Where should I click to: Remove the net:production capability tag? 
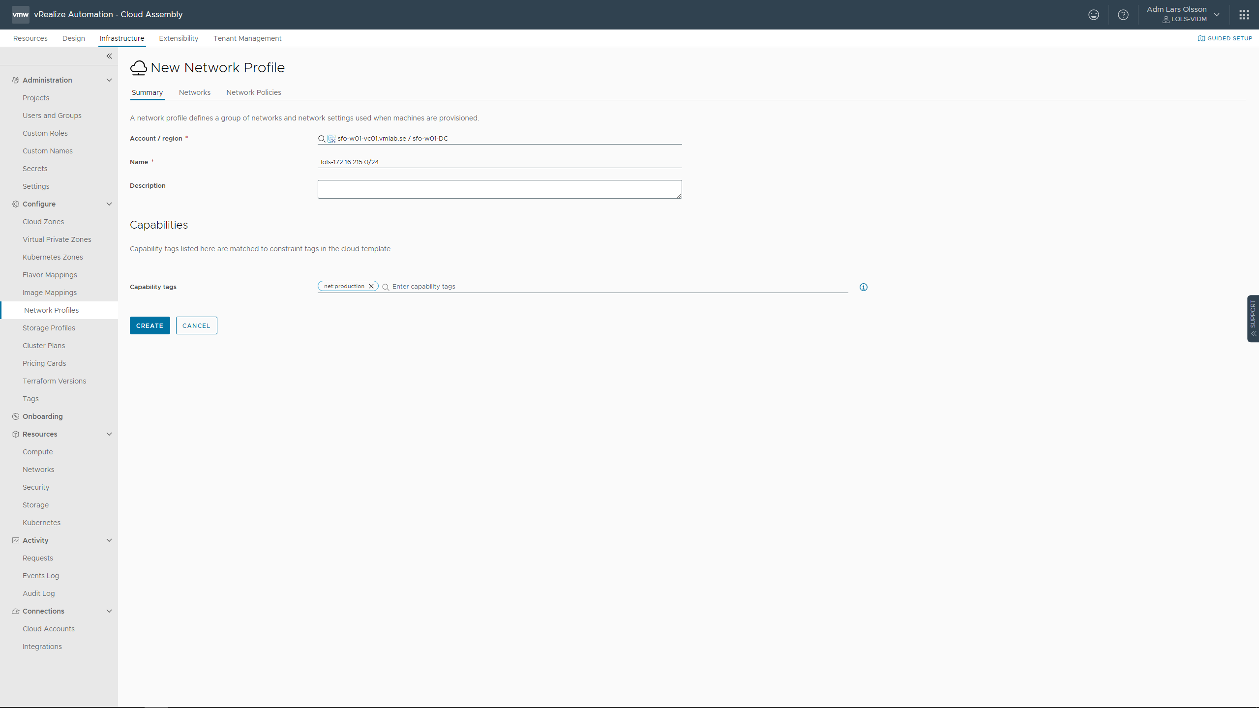click(371, 286)
